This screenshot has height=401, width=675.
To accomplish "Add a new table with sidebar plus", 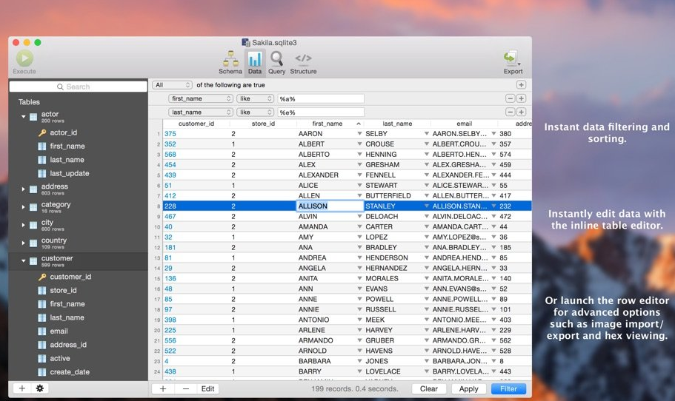I will click(21, 388).
